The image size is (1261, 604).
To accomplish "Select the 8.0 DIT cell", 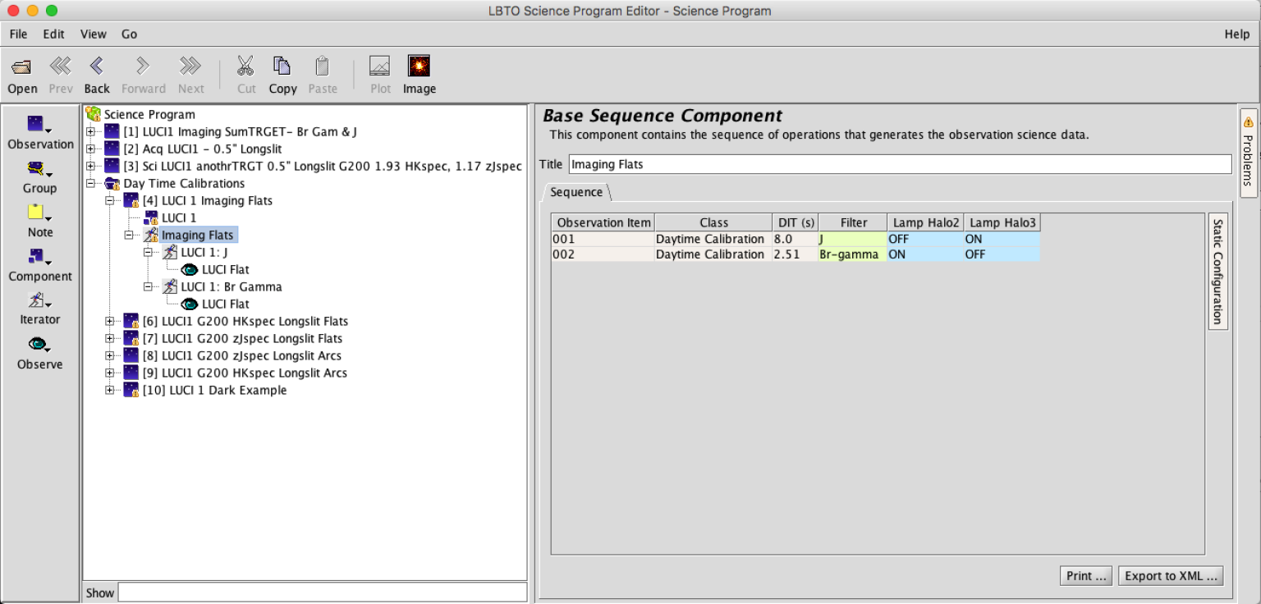I will [795, 239].
